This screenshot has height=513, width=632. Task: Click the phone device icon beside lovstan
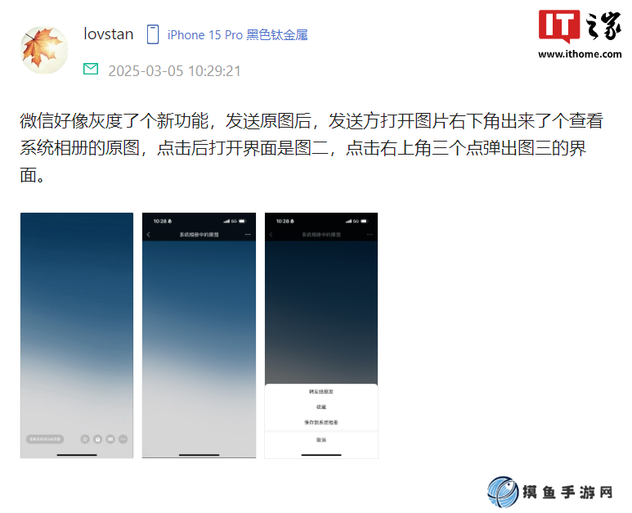[x=152, y=34]
